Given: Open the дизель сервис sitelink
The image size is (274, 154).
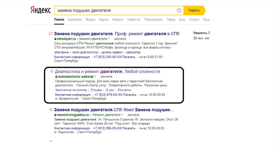Looking at the screenshot, I should click(112, 52).
